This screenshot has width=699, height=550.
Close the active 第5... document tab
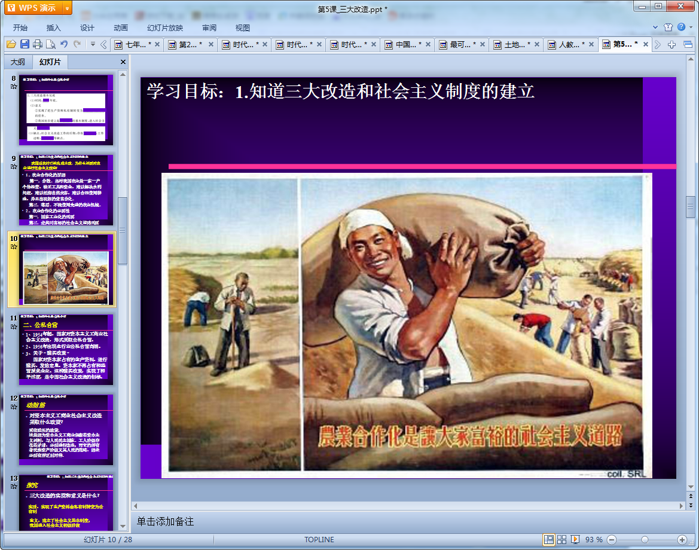coord(646,44)
